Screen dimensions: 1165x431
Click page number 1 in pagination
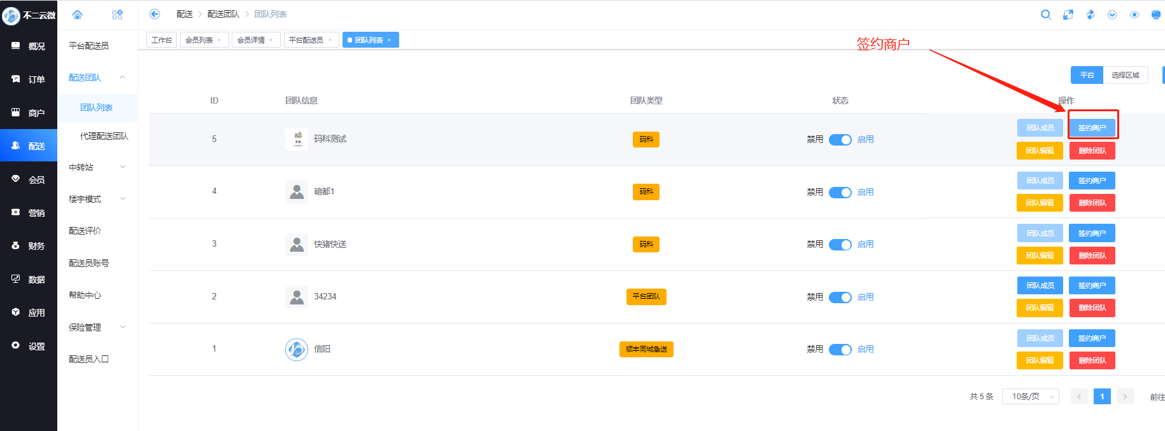point(1102,397)
